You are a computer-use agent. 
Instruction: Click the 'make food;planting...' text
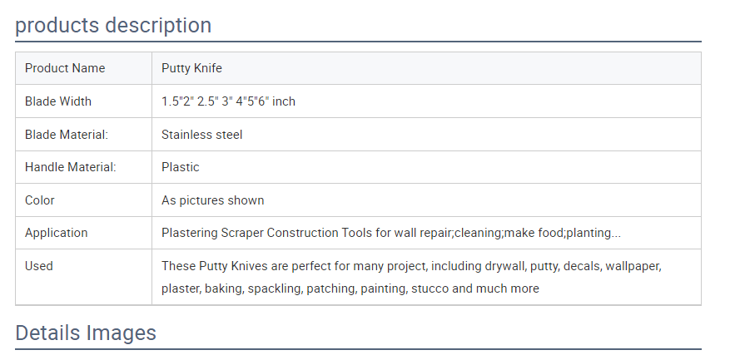click(x=563, y=233)
